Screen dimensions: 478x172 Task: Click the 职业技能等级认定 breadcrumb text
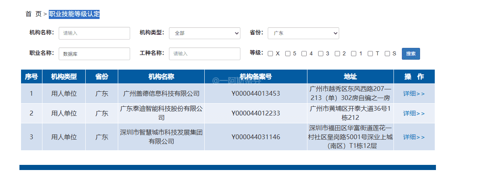pyautogui.click(x=74, y=14)
